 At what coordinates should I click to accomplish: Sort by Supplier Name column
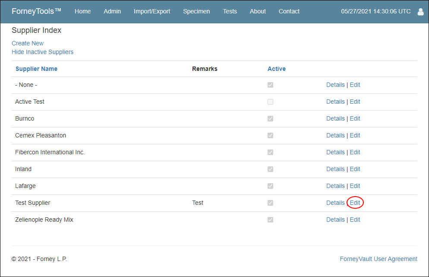tap(36, 69)
